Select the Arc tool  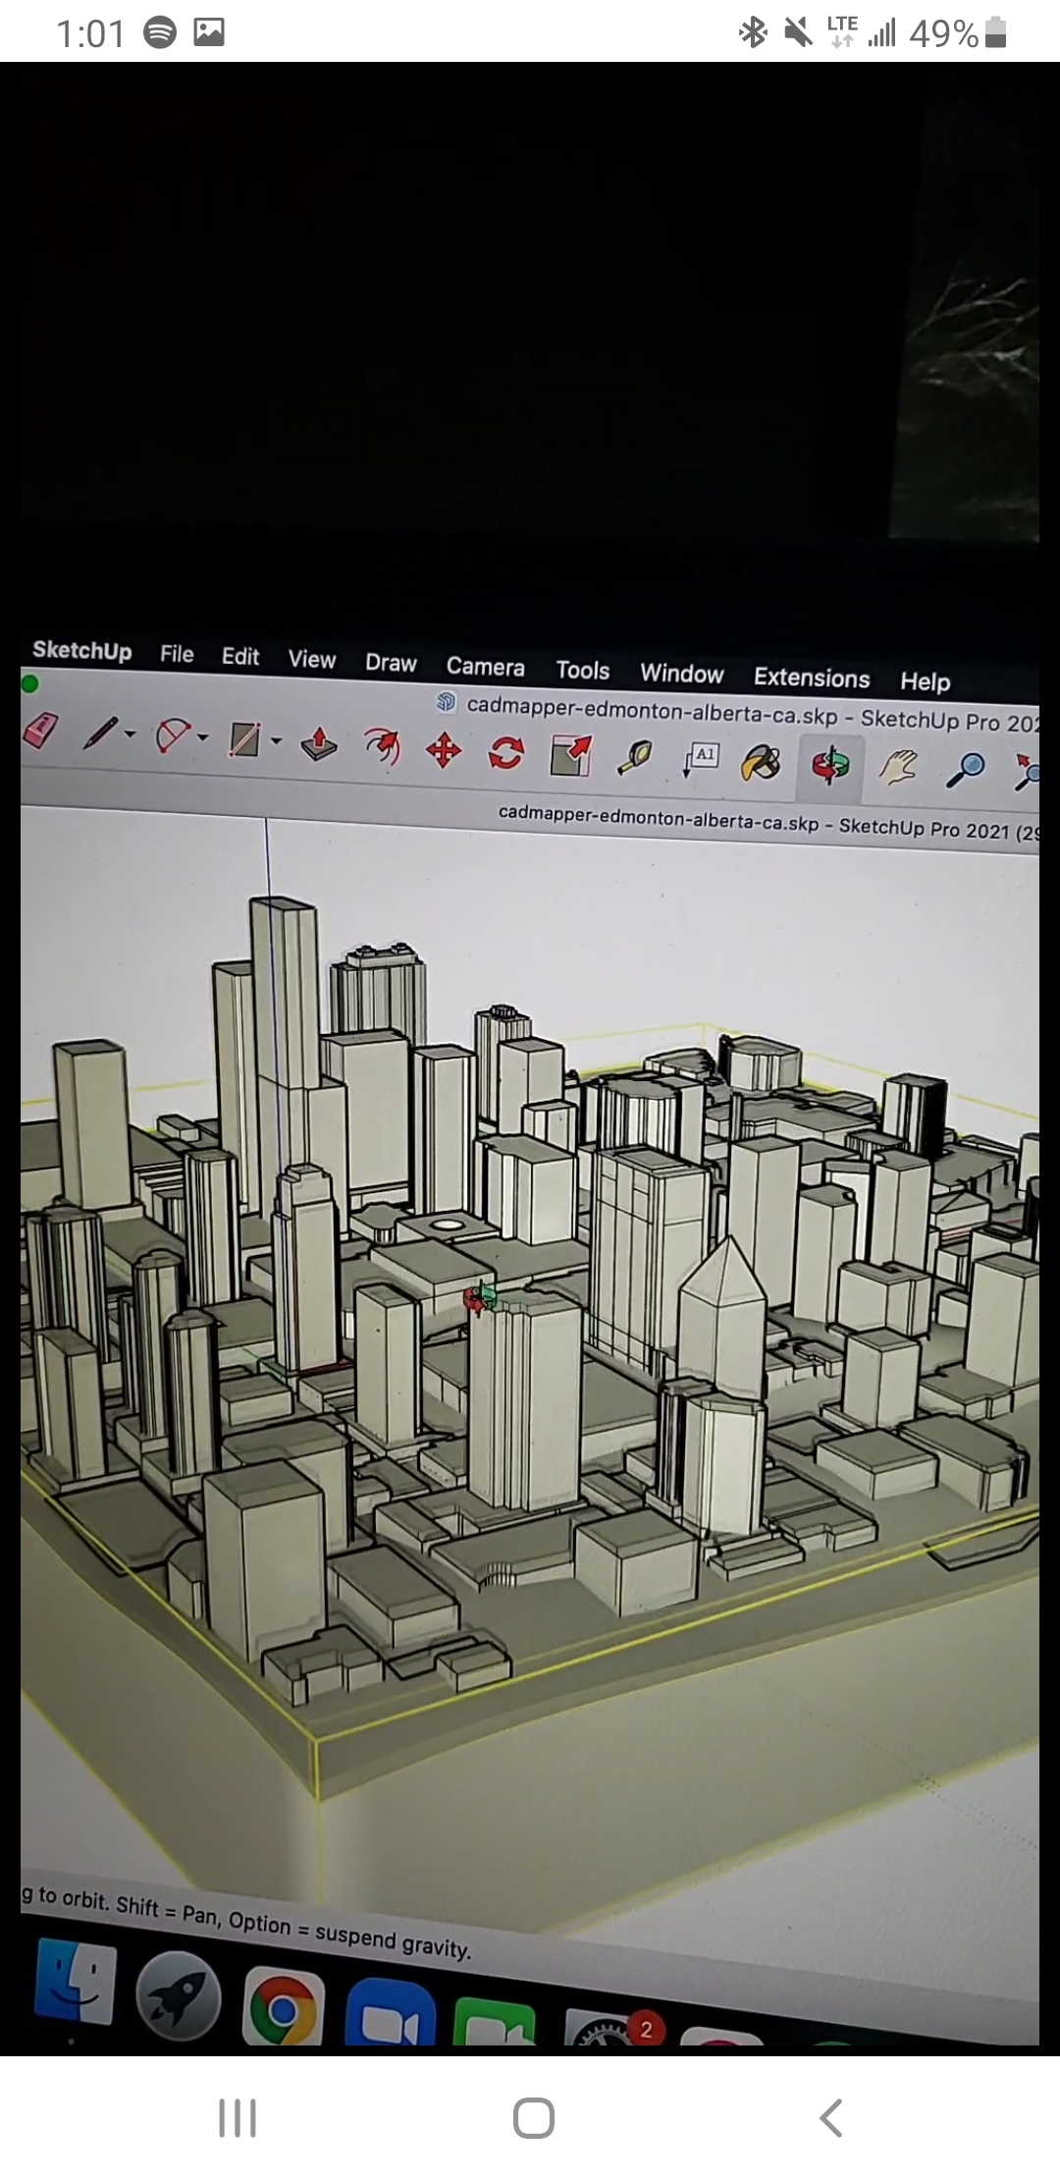173,736
